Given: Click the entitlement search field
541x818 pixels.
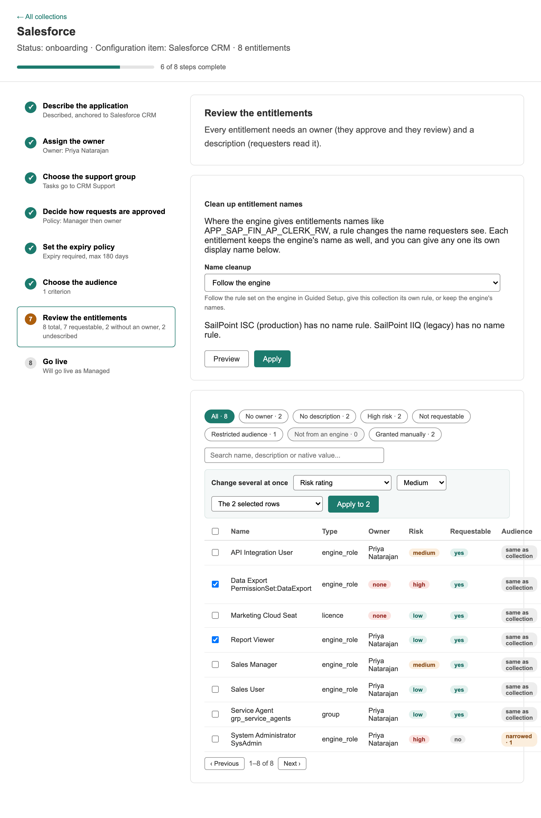Looking at the screenshot, I should click(294, 455).
